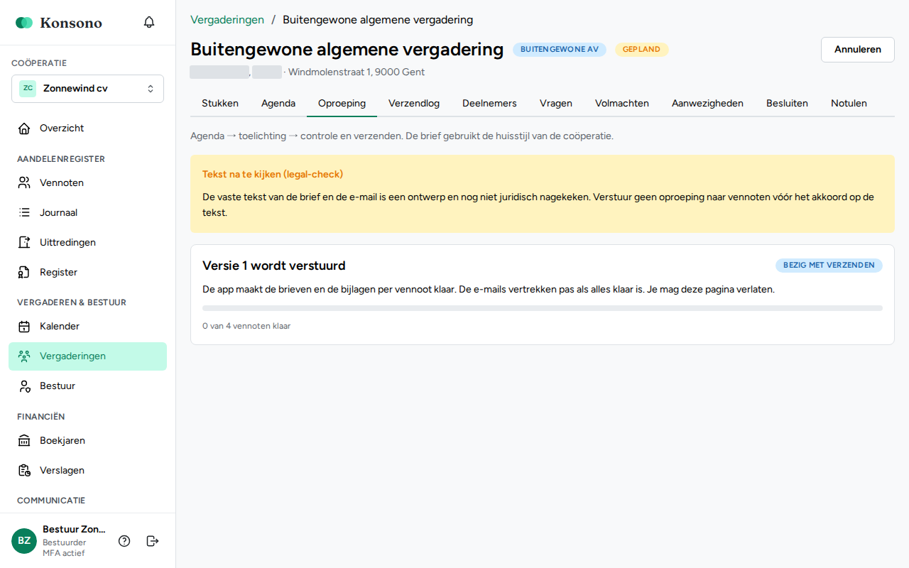Open the Deelnemers tab
Screen dimensions: 909x568
pos(489,104)
